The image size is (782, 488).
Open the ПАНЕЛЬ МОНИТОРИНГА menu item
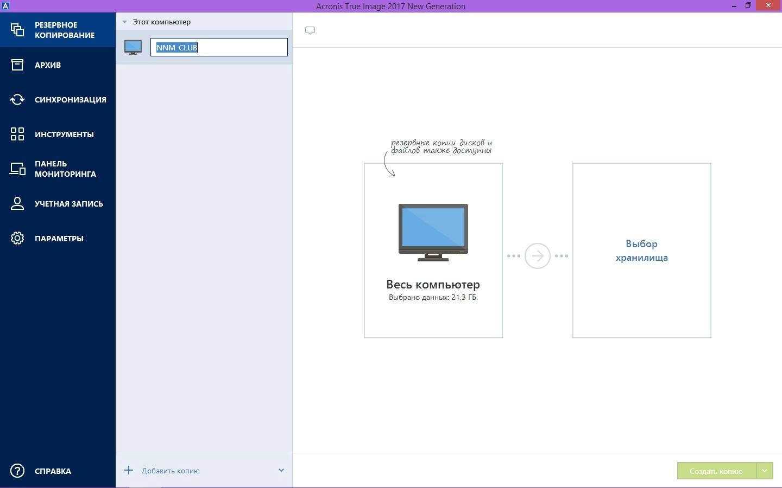[58, 169]
